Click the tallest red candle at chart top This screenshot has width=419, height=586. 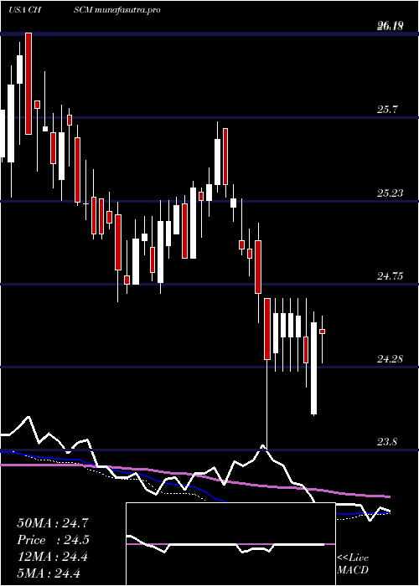coord(28,84)
